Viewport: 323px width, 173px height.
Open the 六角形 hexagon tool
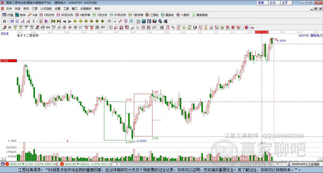[x=183, y=15]
